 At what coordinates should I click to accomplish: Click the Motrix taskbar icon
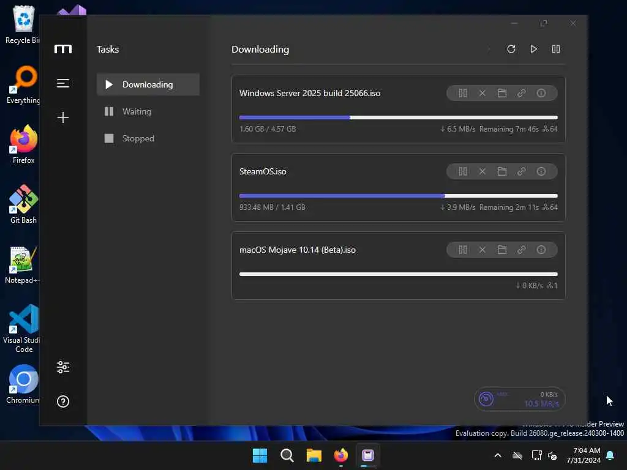point(368,455)
